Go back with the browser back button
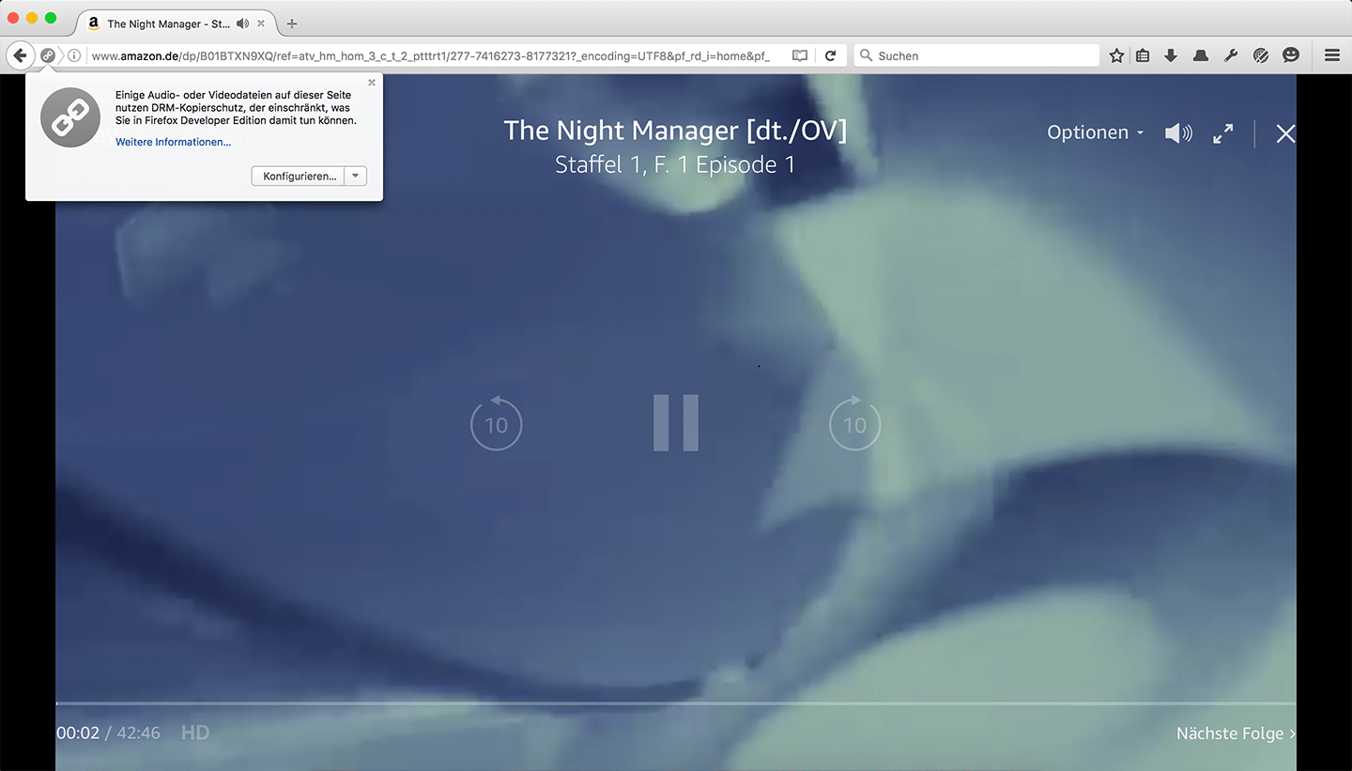The width and height of the screenshot is (1352, 771). pos(20,55)
